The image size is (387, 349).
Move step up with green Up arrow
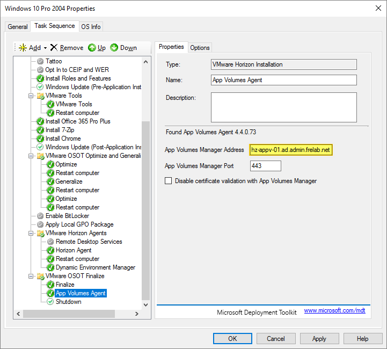(x=92, y=48)
